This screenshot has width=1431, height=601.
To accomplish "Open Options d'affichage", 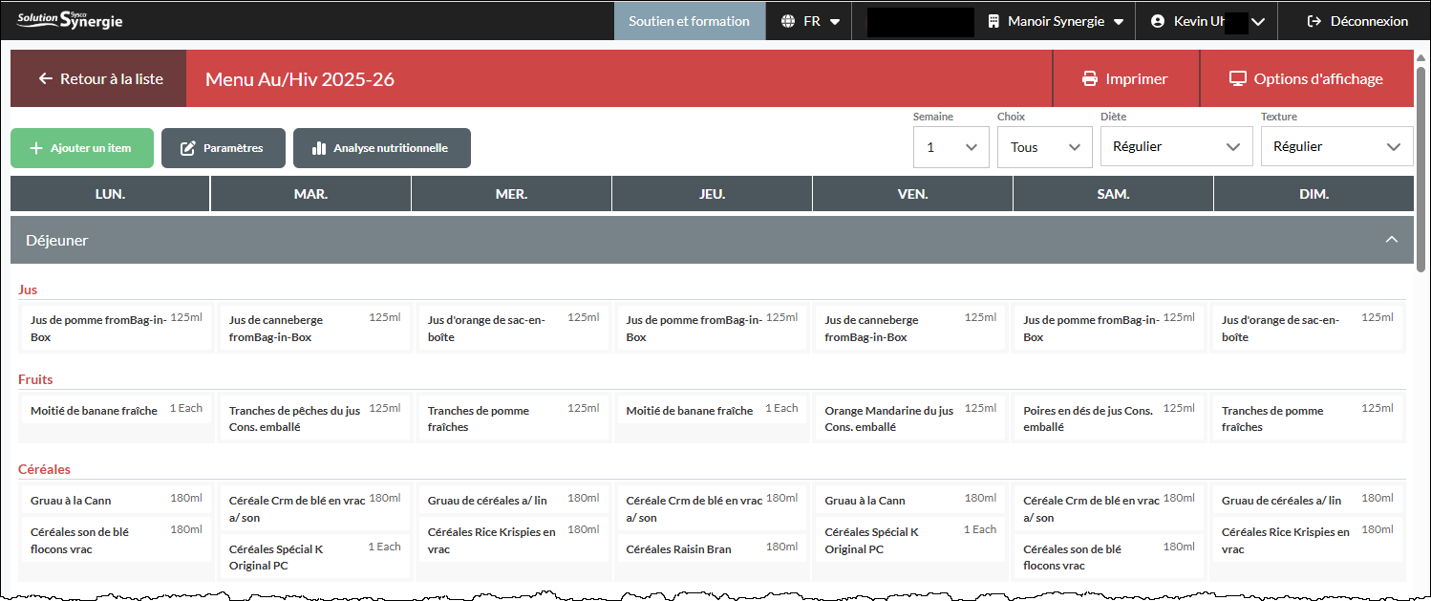I will click(1307, 79).
